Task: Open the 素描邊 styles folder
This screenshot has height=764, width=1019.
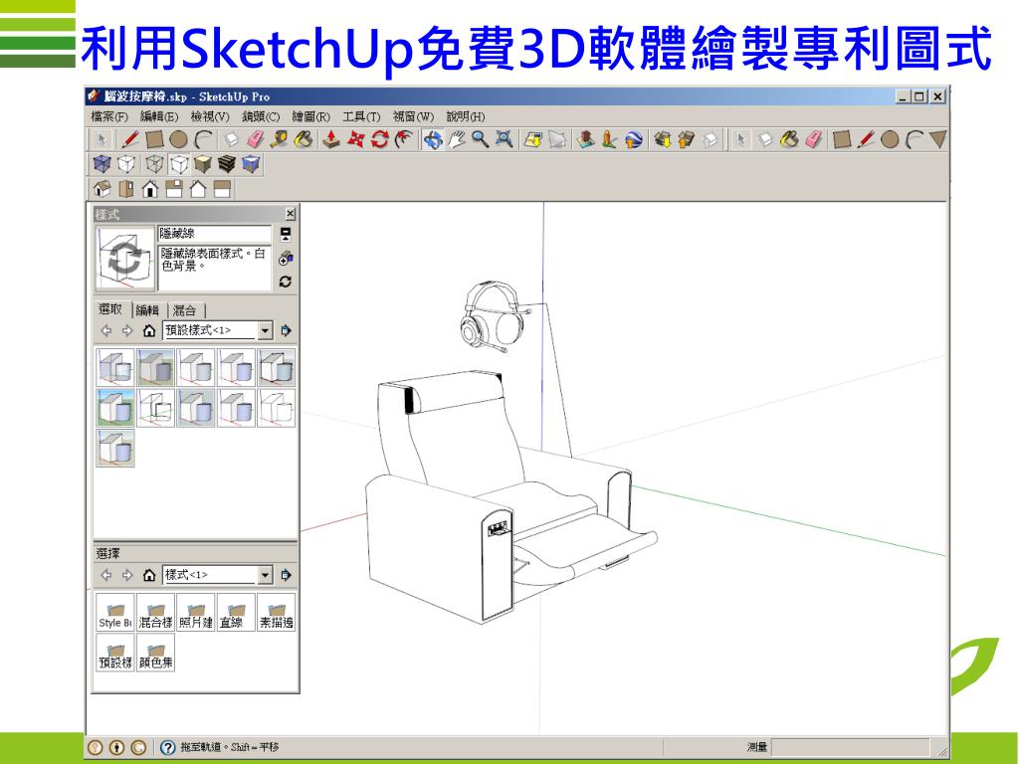Action: 277,612
